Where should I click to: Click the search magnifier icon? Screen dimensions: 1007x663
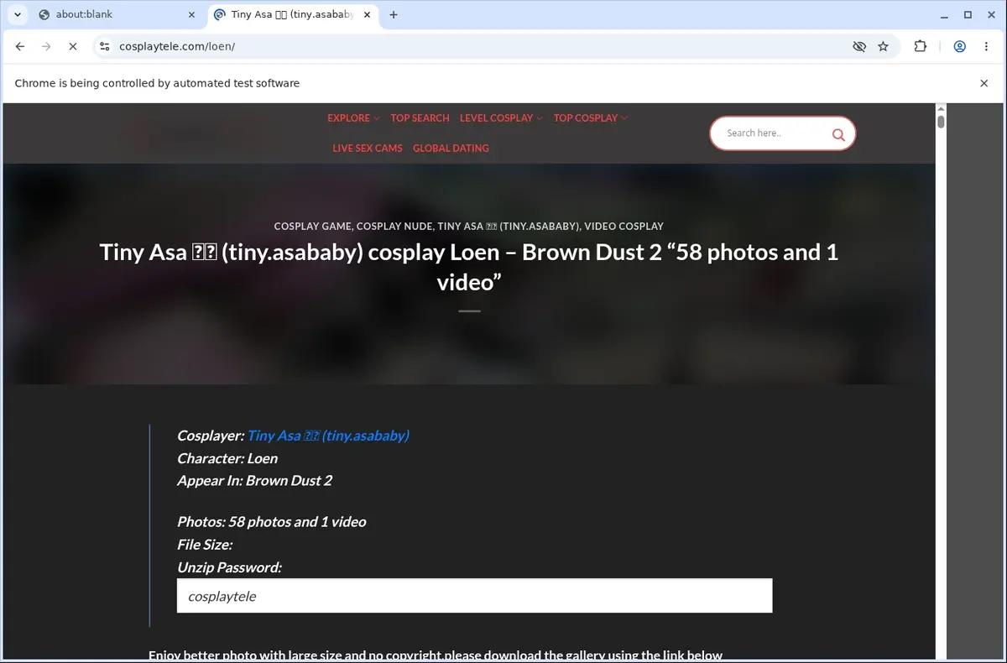[837, 134]
